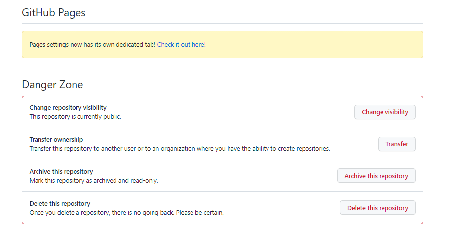Click the Danger Zone section heading
Screen dimensions: 458x233
[x=52, y=85]
